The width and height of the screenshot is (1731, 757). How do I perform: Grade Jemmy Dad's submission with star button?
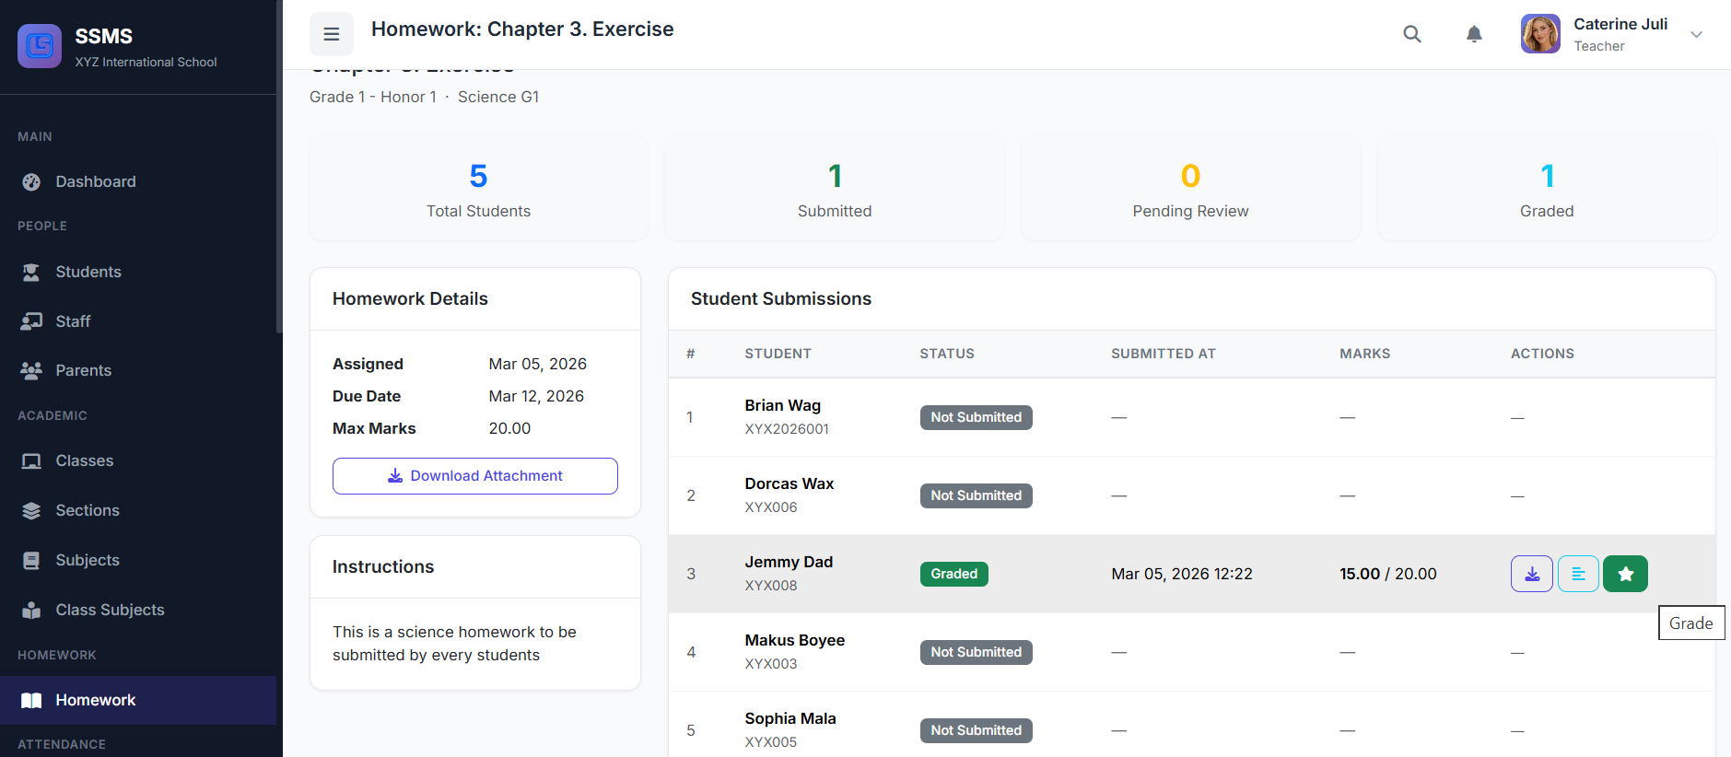pos(1625,574)
